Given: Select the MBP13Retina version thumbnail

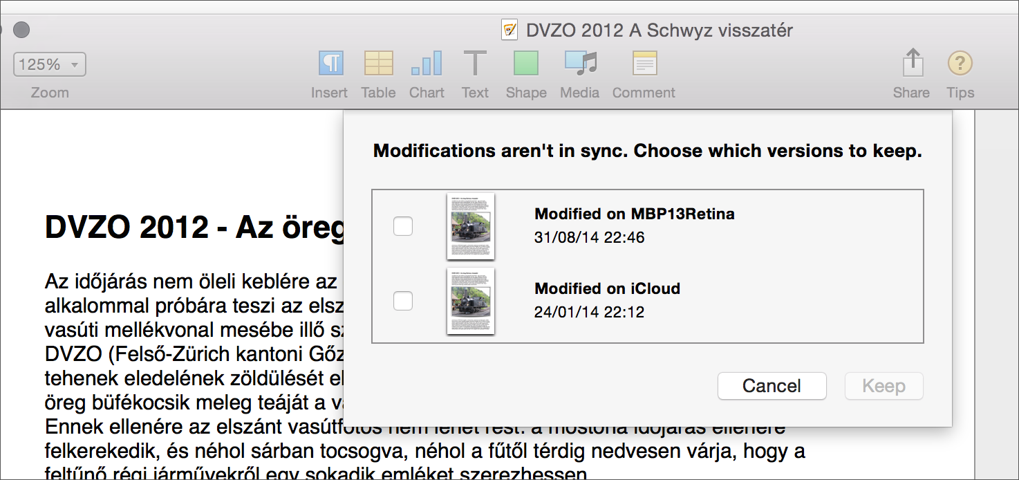Looking at the screenshot, I should pyautogui.click(x=471, y=226).
